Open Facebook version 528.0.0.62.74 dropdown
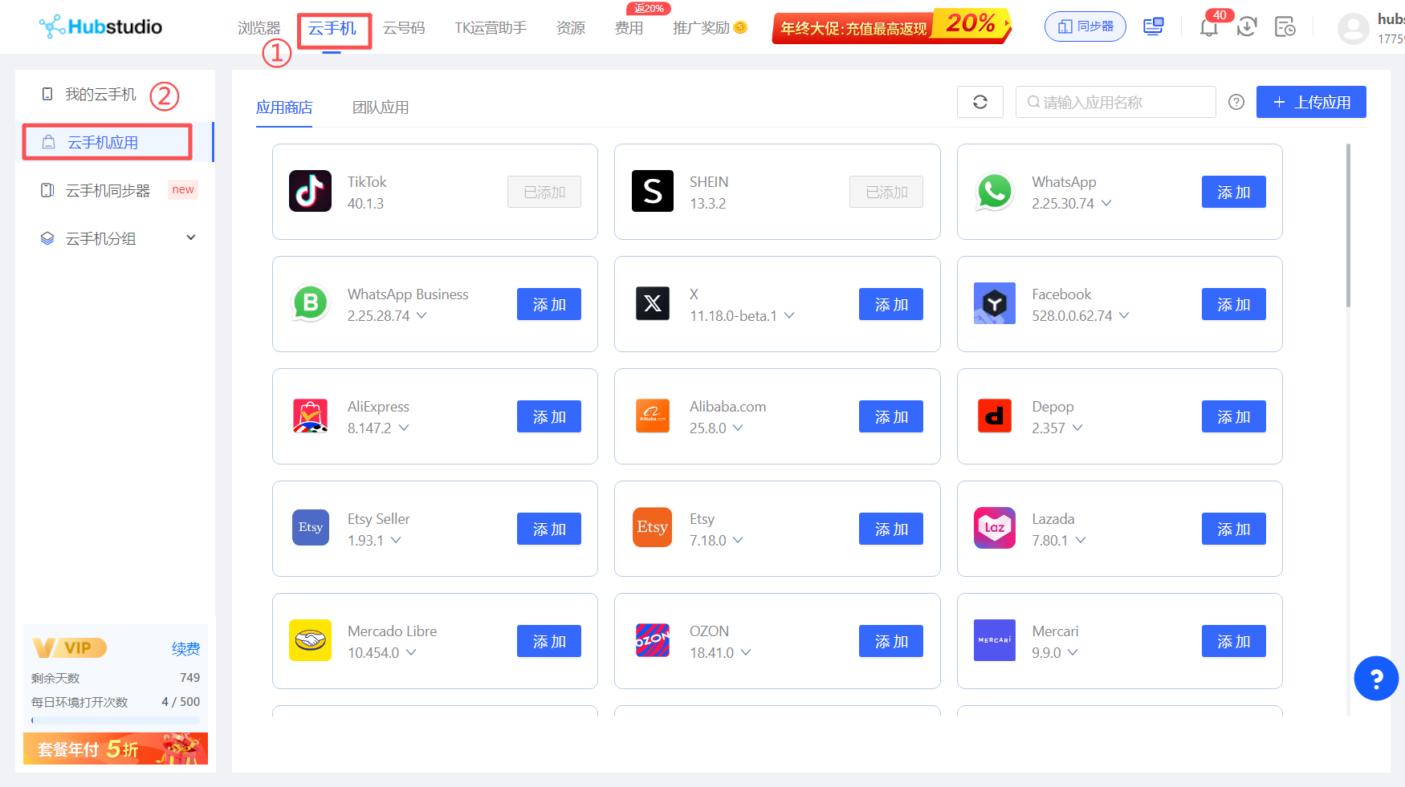1405x787 pixels. pyautogui.click(x=1124, y=315)
